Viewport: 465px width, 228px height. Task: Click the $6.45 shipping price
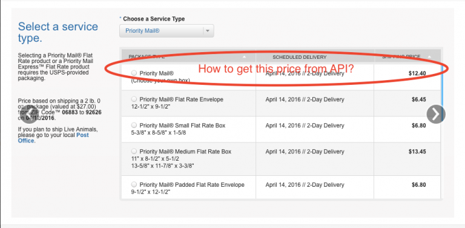[x=418, y=99]
